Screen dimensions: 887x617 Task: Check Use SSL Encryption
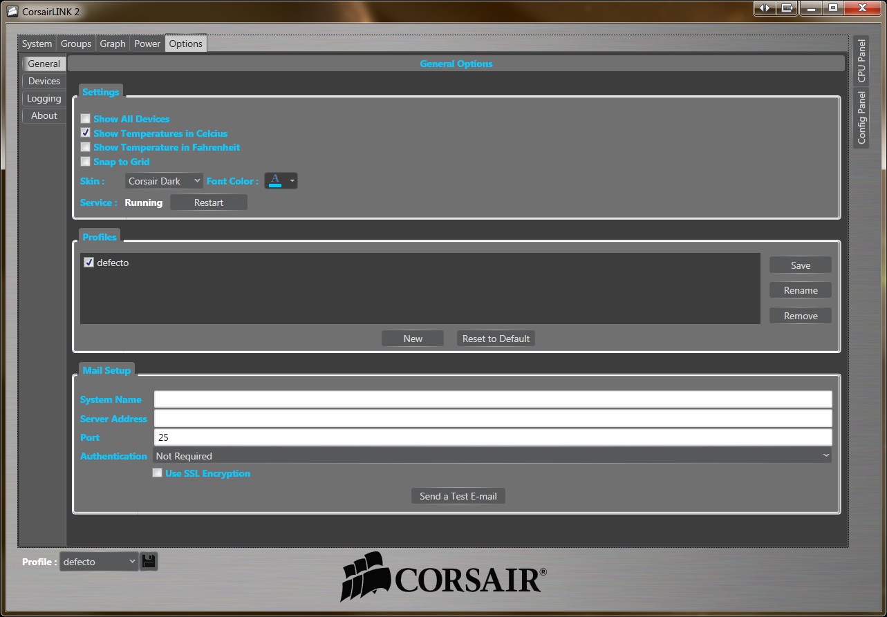(x=158, y=473)
